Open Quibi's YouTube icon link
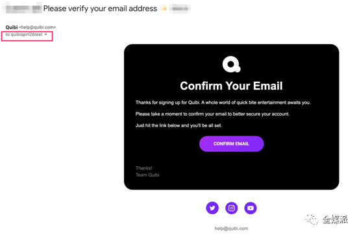The height and width of the screenshot is (235, 359). point(251,208)
